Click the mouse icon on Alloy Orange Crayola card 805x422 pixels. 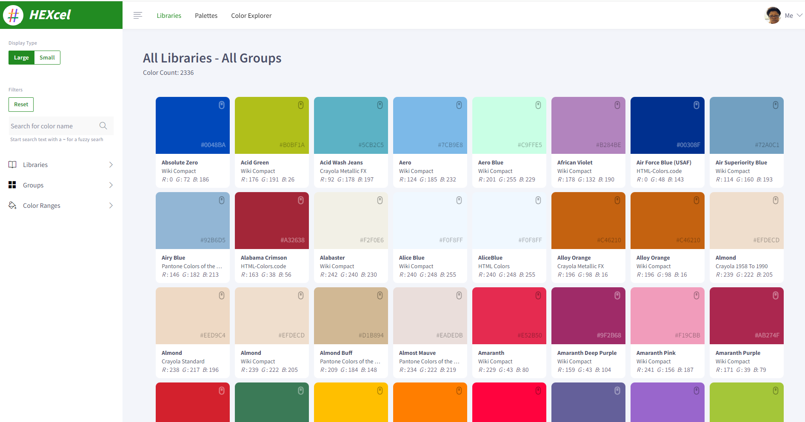pyautogui.click(x=617, y=200)
